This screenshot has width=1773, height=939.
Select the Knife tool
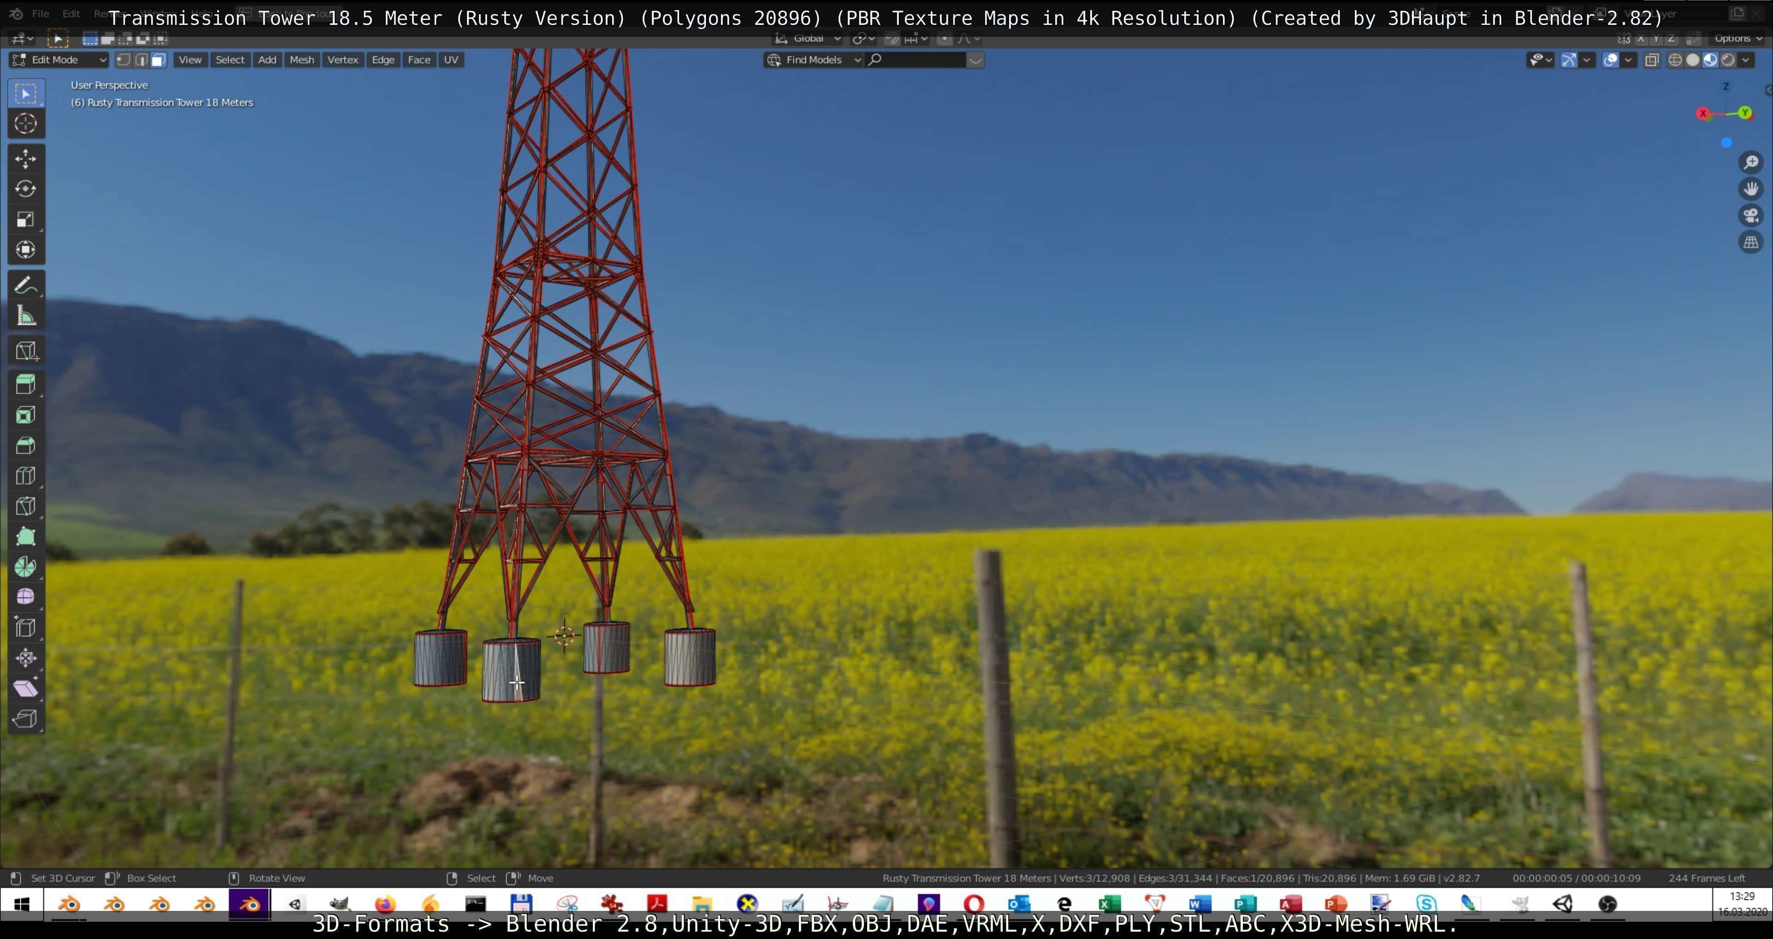pyautogui.click(x=26, y=505)
